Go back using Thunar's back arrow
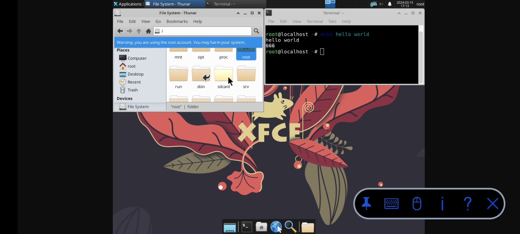 pyautogui.click(x=120, y=31)
